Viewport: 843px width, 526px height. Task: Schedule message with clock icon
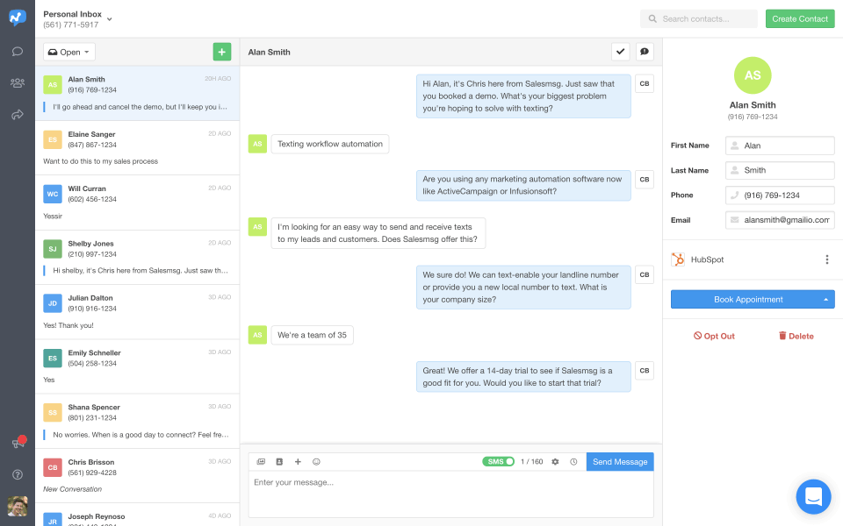coord(573,462)
